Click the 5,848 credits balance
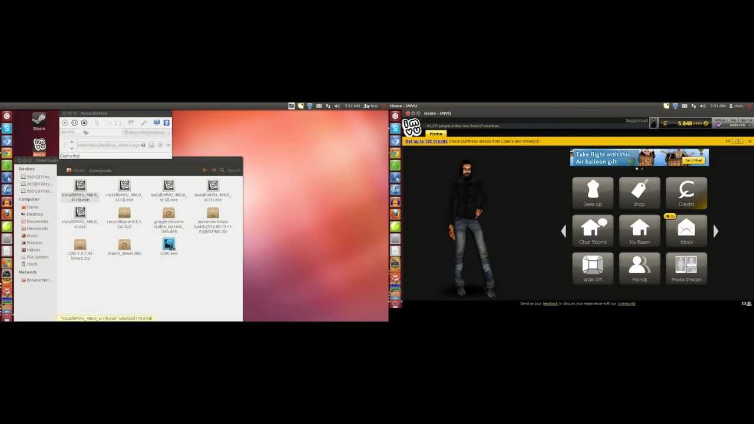 (684, 123)
